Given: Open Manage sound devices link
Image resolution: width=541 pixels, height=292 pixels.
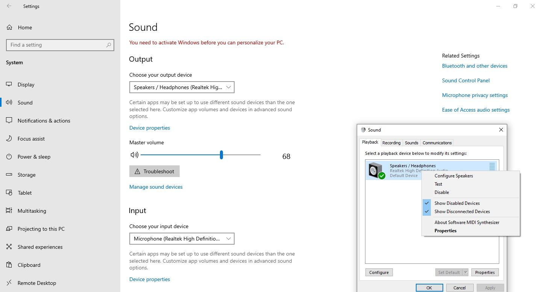Looking at the screenshot, I should tap(156, 187).
